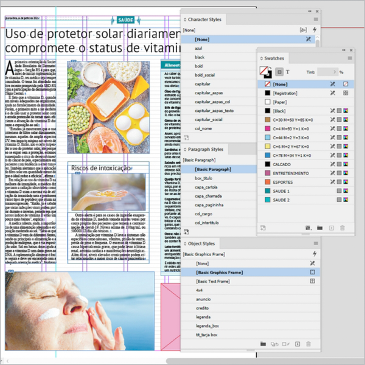Select the ENTRETENIMENTO swatch

click(306, 173)
